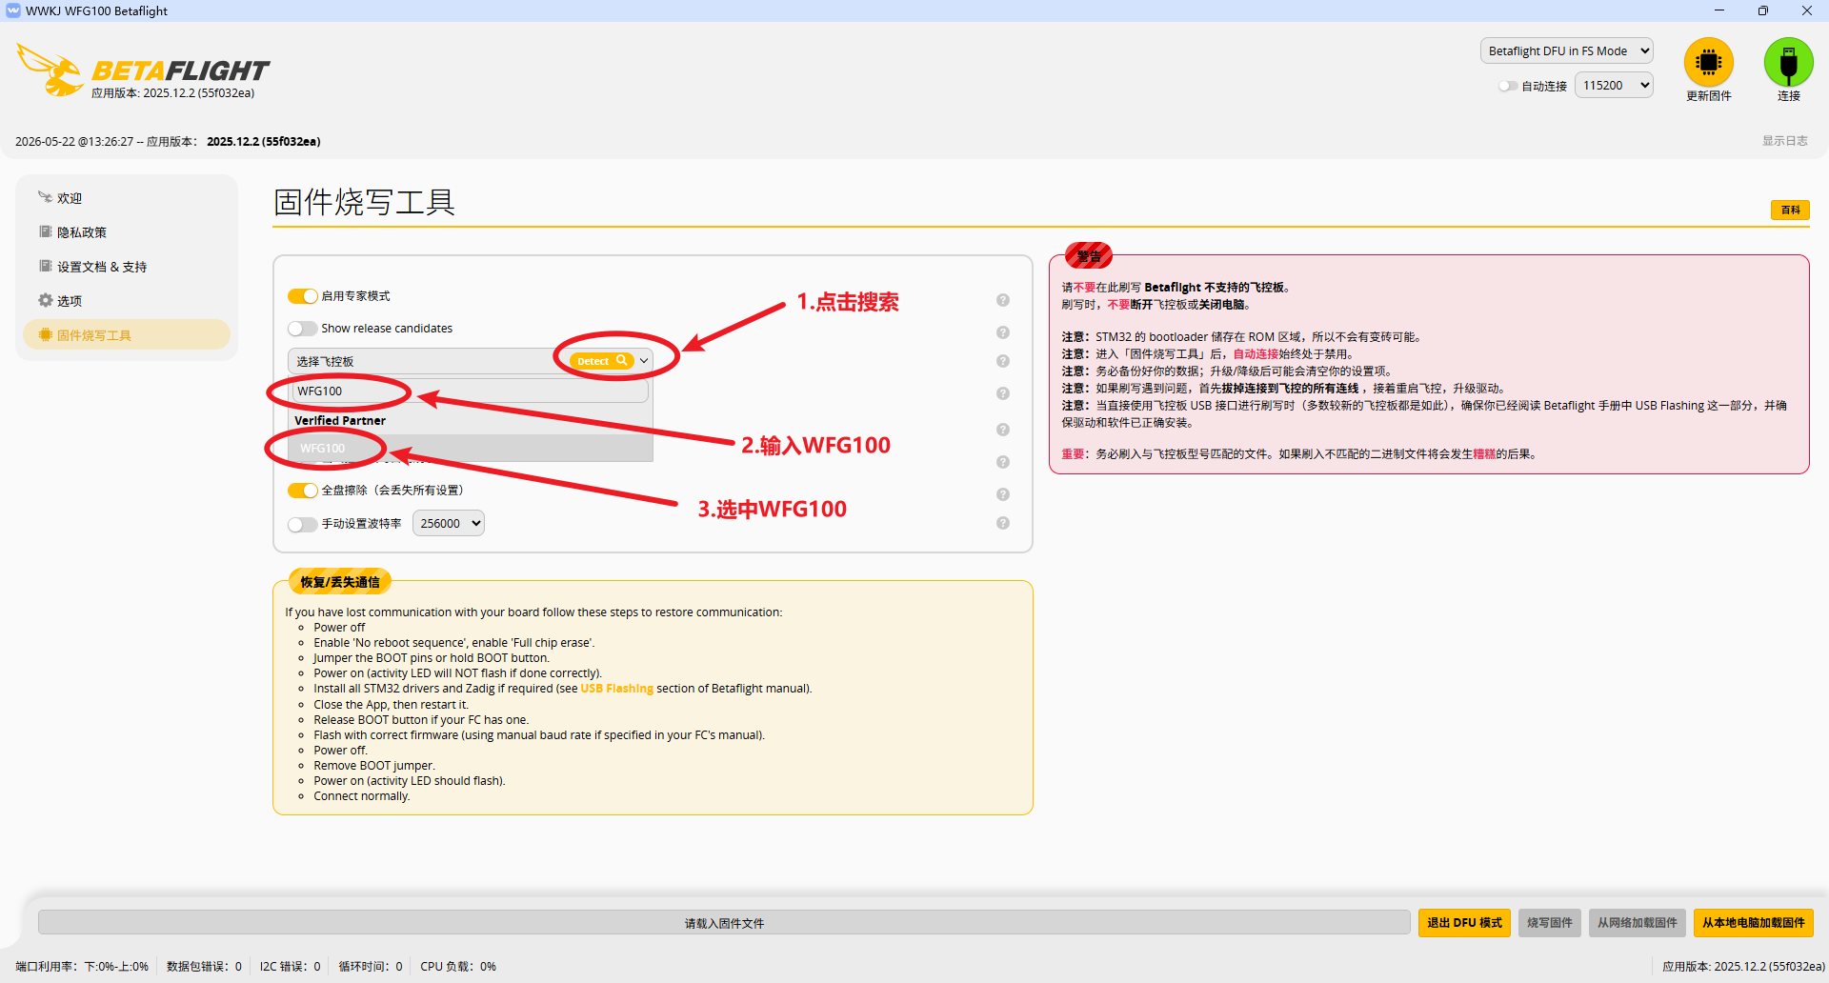1829x983 pixels.
Task: Open the 百科 wiki button
Action: [x=1791, y=211]
